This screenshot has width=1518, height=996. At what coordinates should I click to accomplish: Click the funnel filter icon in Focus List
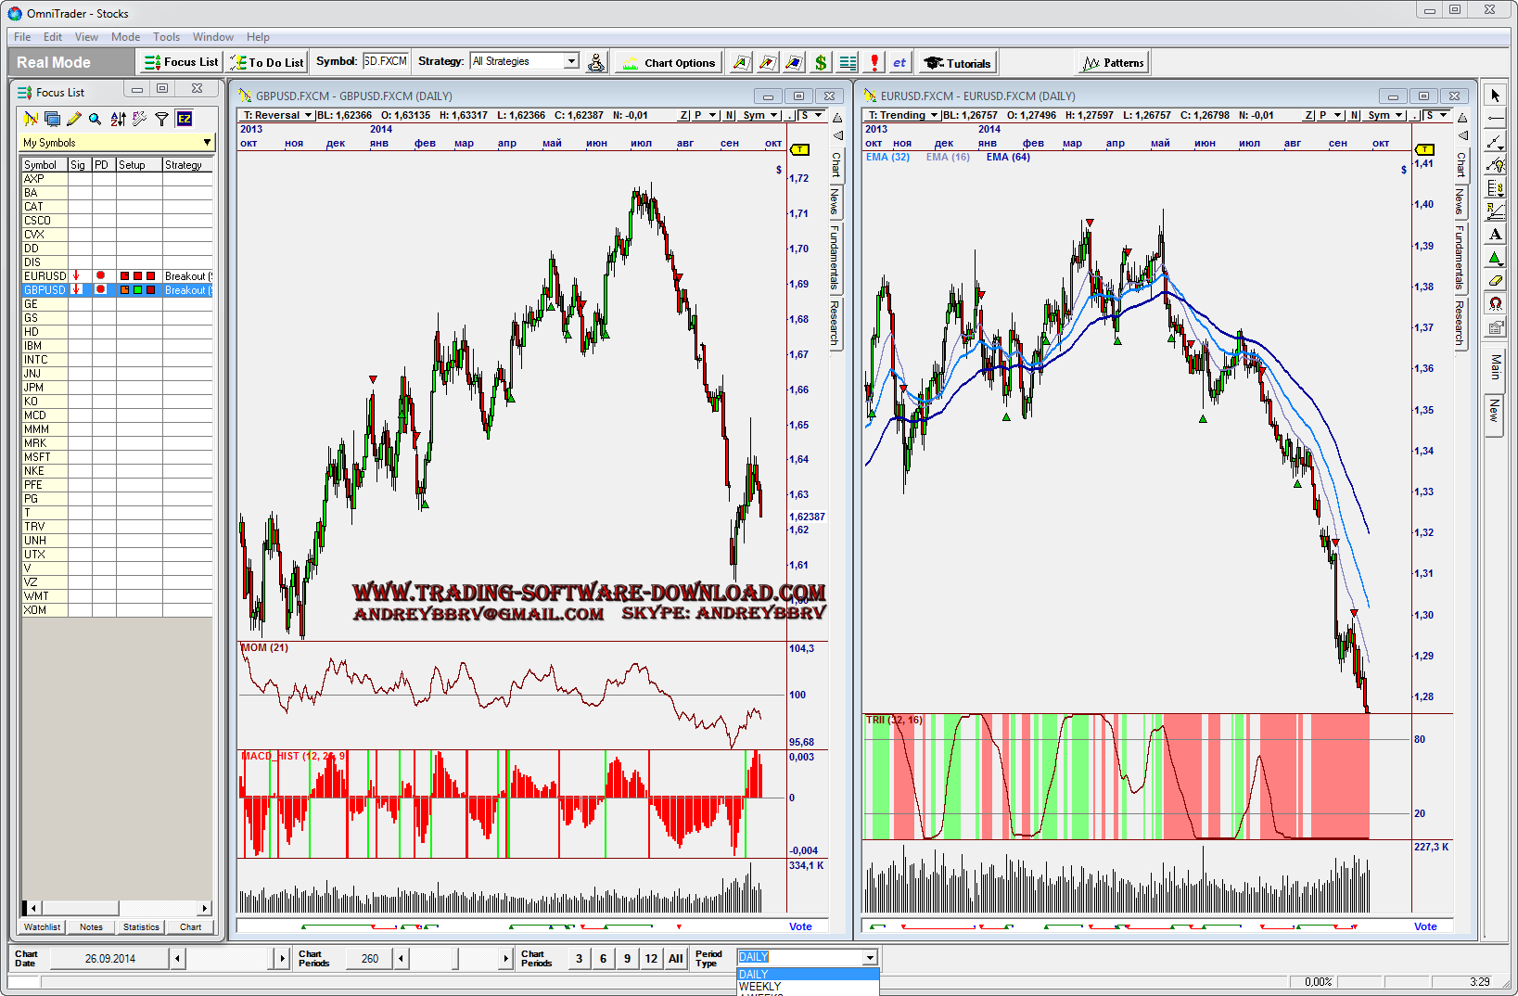point(162,119)
